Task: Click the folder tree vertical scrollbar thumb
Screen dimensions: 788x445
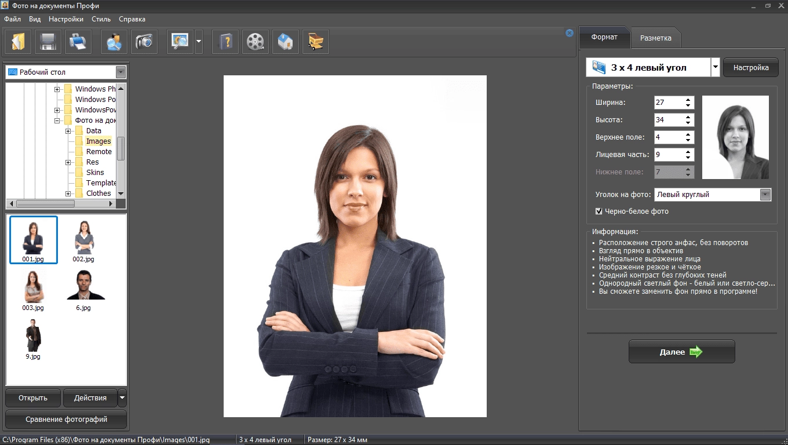Action: (x=121, y=148)
